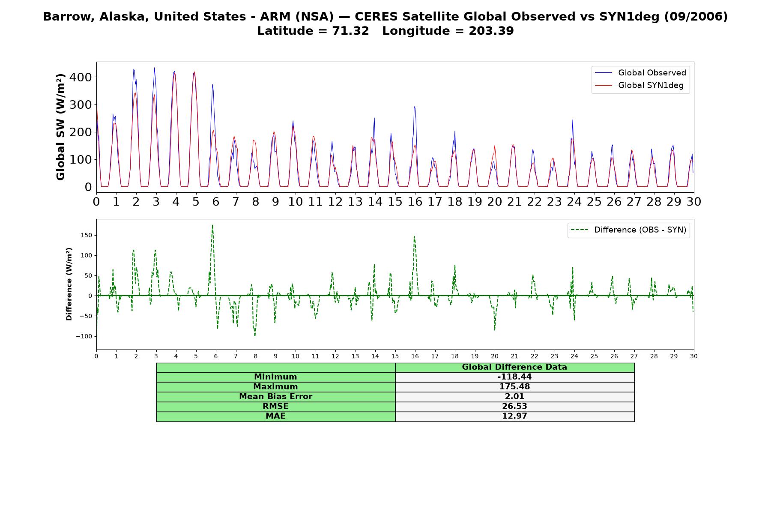The width and height of the screenshot is (771, 514).
Task: Click the 400 tick label on top chart
Action: (x=82, y=77)
